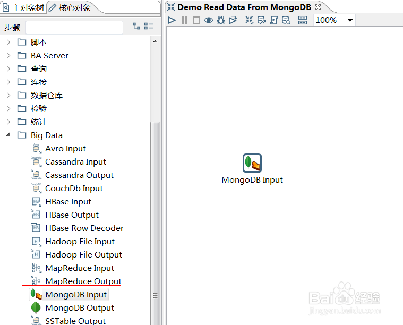The image size is (403, 325).
Task: Run impact analysis on database icon
Action: pos(262,20)
